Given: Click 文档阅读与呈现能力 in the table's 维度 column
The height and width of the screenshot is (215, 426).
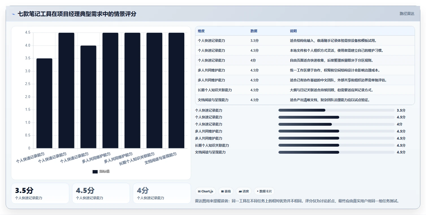Looking at the screenshot, I should pos(213,100).
